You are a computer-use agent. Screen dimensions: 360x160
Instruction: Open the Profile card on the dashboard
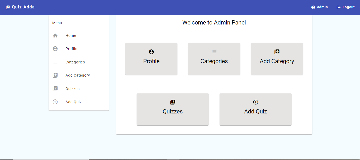151,59
